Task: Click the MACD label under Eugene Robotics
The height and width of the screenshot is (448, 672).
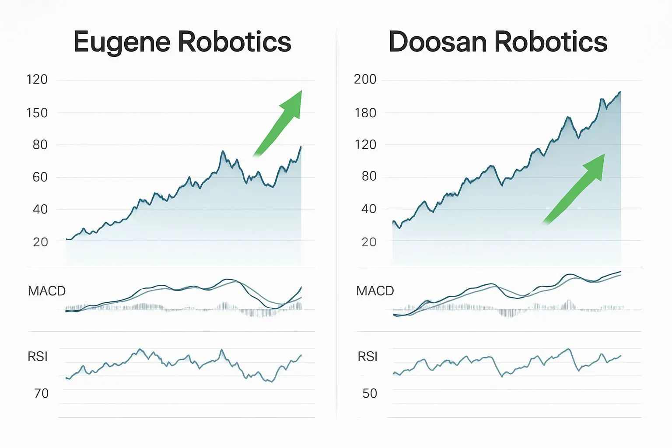Action: [x=47, y=291]
